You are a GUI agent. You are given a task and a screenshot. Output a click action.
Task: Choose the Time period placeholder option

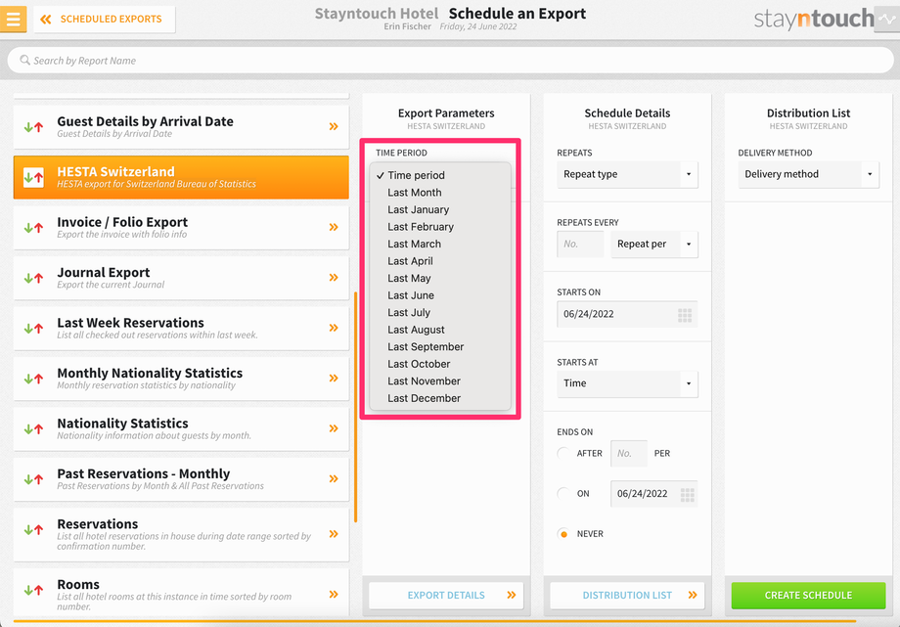439,175
